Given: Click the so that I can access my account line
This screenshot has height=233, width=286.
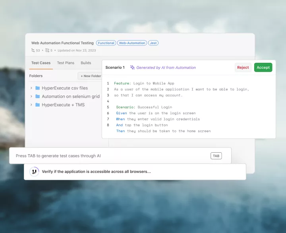Looking at the screenshot, I should (x=148, y=95).
